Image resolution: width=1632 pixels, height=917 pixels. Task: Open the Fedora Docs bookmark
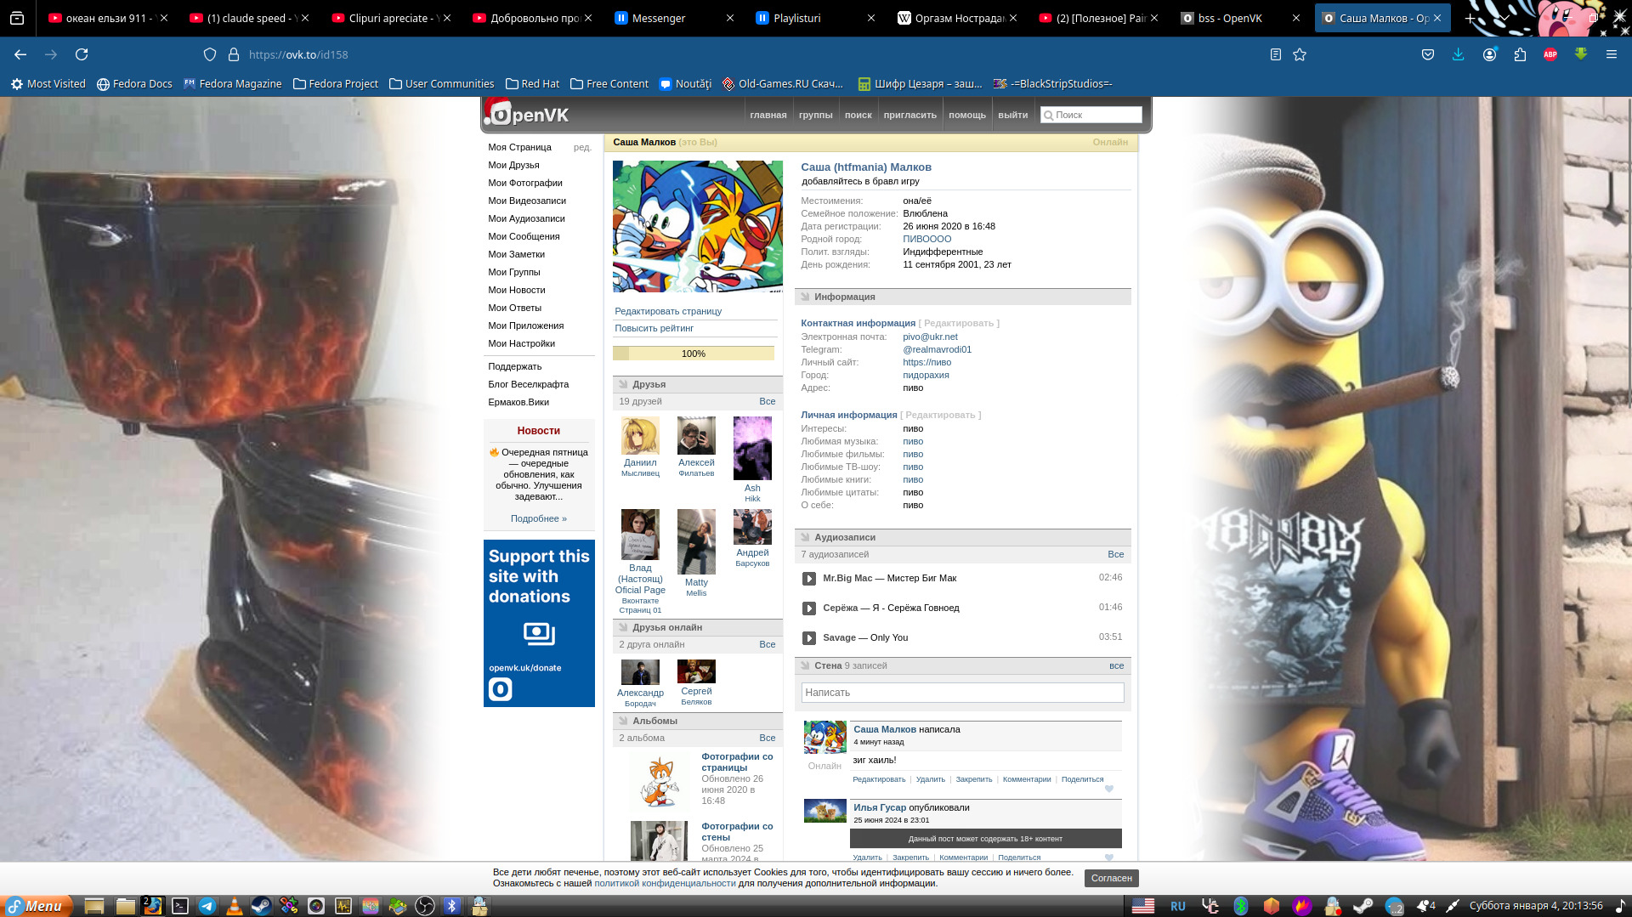click(x=134, y=83)
